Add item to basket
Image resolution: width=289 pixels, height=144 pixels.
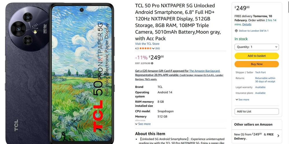tap(257, 56)
